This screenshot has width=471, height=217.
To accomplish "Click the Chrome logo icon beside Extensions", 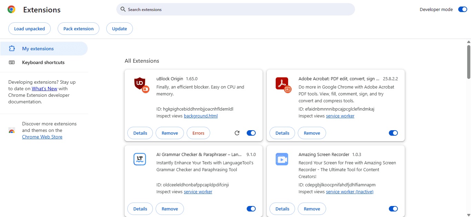I will (11, 10).
